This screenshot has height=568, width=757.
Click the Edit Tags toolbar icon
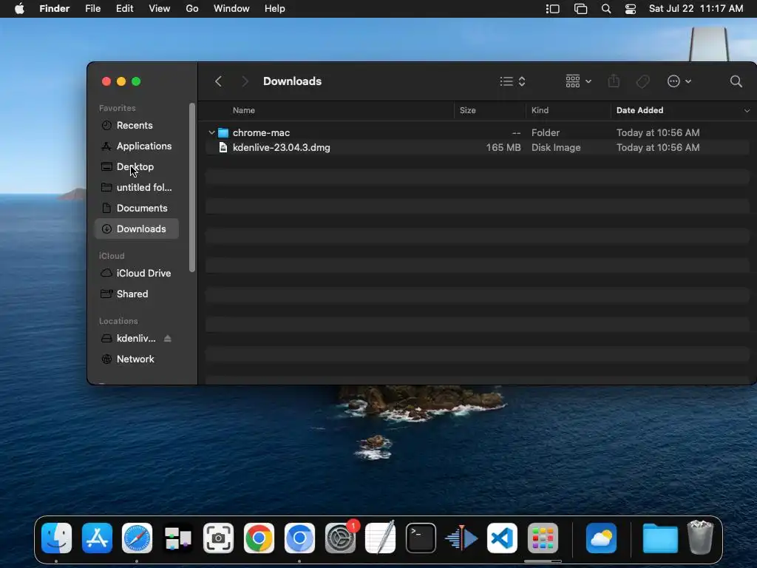[x=642, y=81]
